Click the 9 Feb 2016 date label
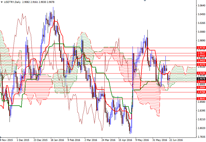206x142 pixels. (x=74, y=140)
